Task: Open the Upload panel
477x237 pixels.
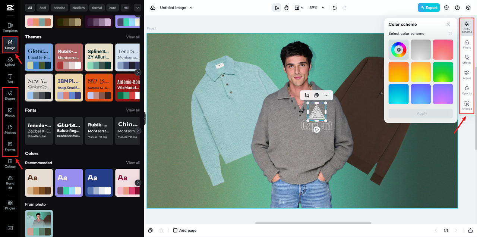Action: click(10, 62)
